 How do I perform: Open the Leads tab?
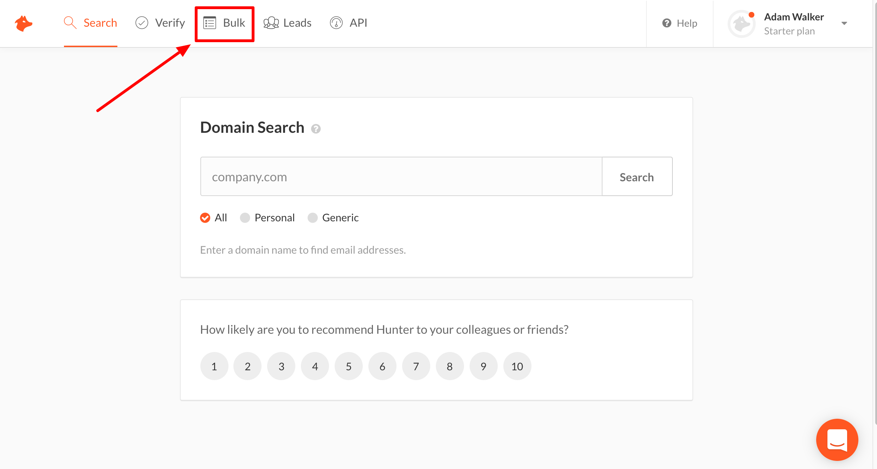pyautogui.click(x=297, y=23)
